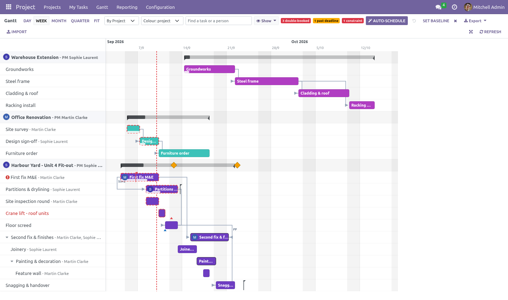
Task: Open the Show options dropdown
Action: (266, 21)
